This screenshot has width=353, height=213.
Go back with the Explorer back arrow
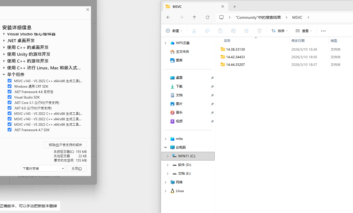(168, 17)
